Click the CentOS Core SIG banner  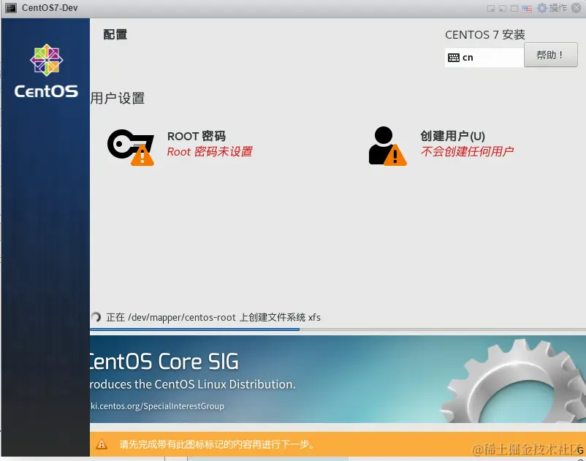[x=338, y=379]
